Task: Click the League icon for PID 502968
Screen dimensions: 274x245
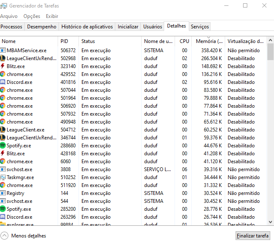Action: pyautogui.click(x=3, y=58)
